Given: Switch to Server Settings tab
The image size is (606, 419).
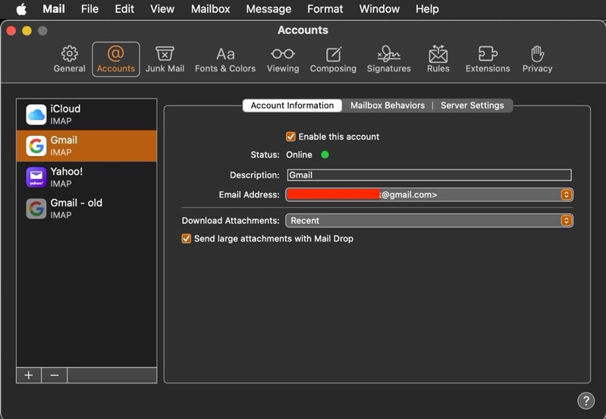Looking at the screenshot, I should tap(473, 106).
